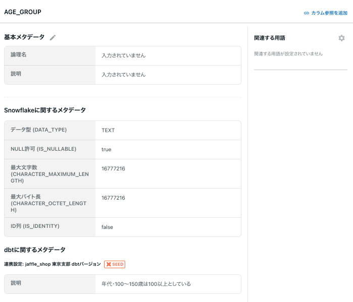This screenshot has height=302, width=353.
Task: Click the 論理名 label cell
Action: [x=50, y=56]
